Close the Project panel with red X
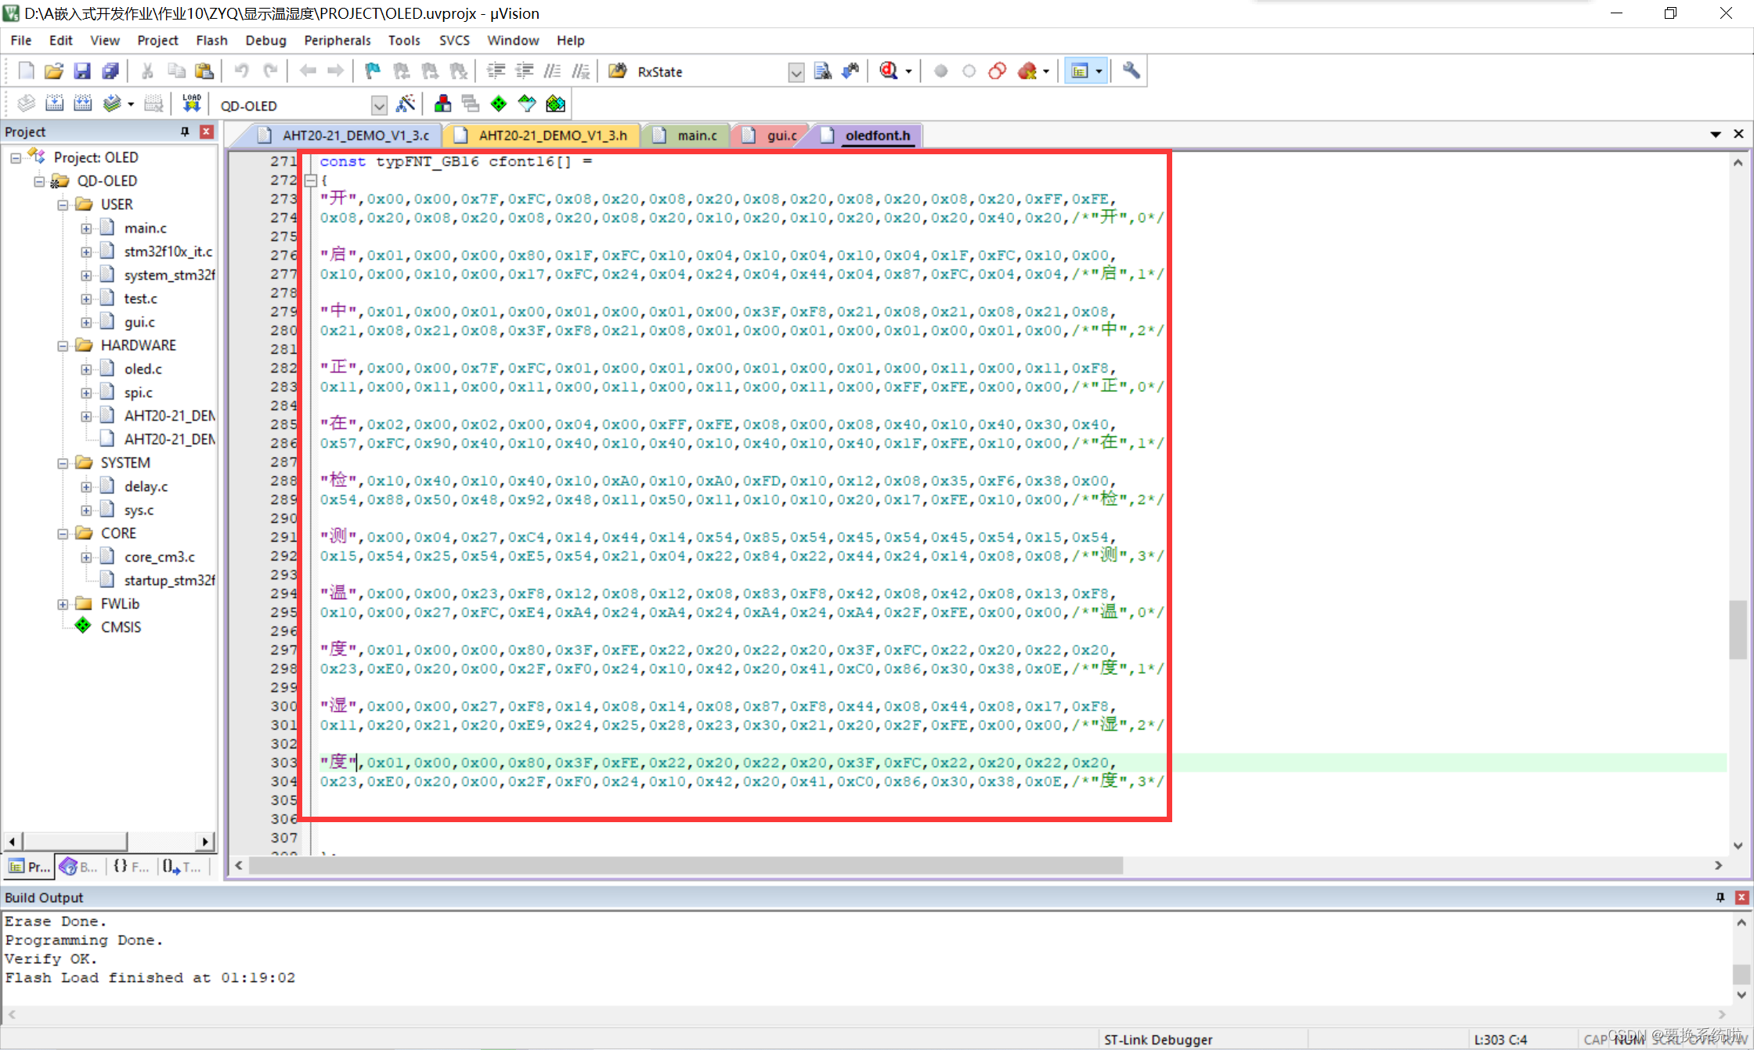Screen dimensions: 1754x1050 (207, 132)
